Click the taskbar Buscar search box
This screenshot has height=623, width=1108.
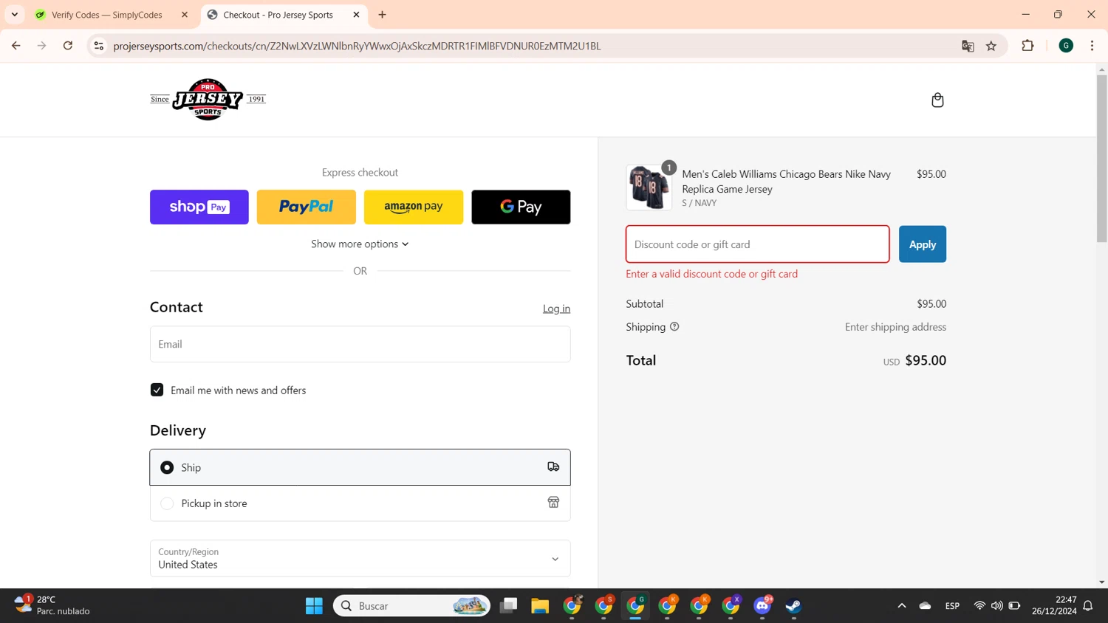[411, 606]
